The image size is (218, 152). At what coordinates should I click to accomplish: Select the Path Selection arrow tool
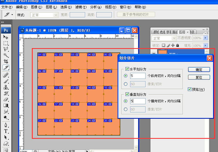point(6,137)
